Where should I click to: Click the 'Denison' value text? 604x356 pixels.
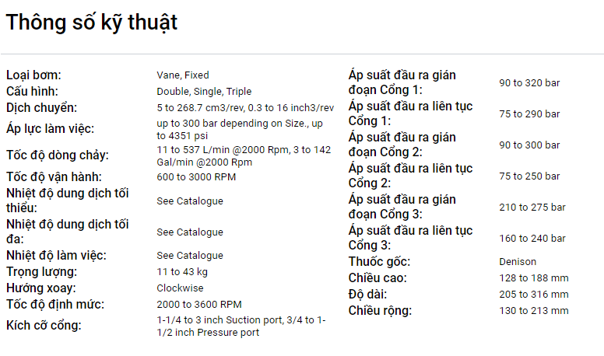click(518, 262)
